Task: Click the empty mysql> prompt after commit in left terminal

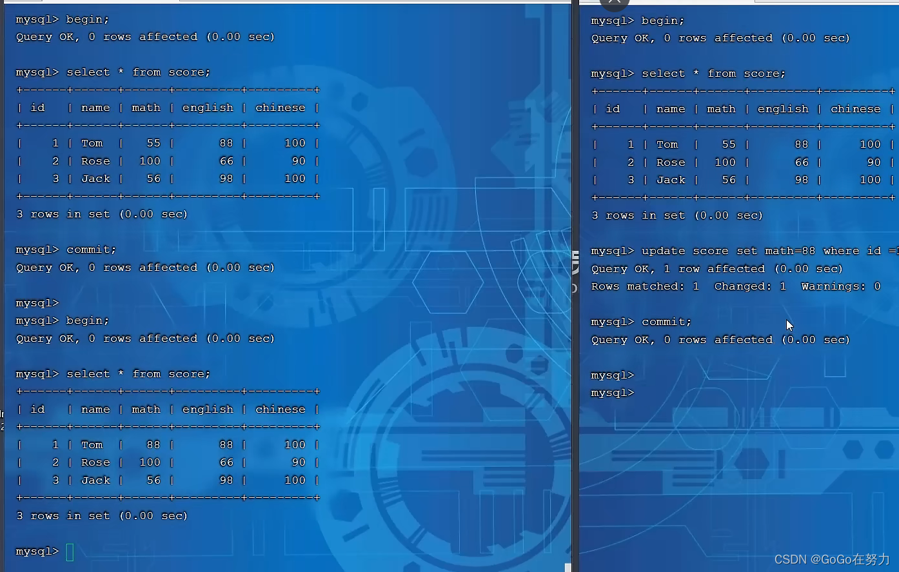Action: click(37, 303)
